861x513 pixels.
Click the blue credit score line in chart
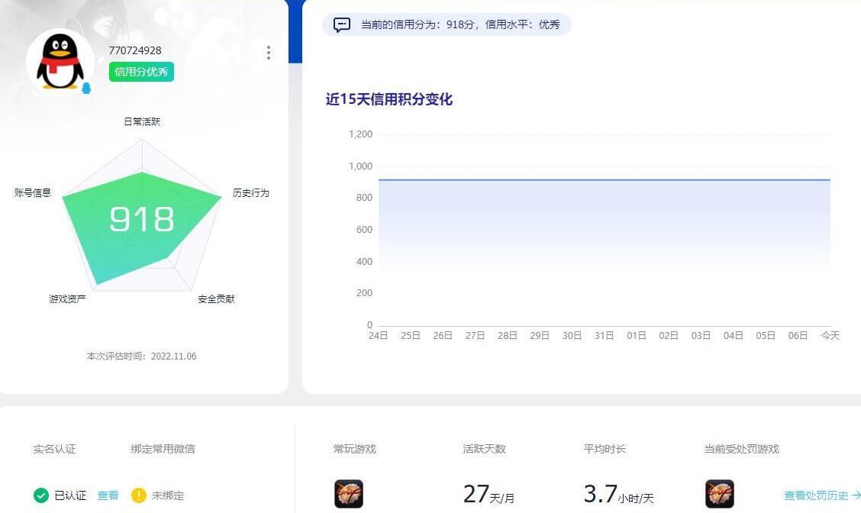point(604,179)
